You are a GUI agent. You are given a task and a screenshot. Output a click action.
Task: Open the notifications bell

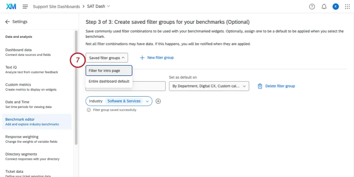tap(324, 7)
